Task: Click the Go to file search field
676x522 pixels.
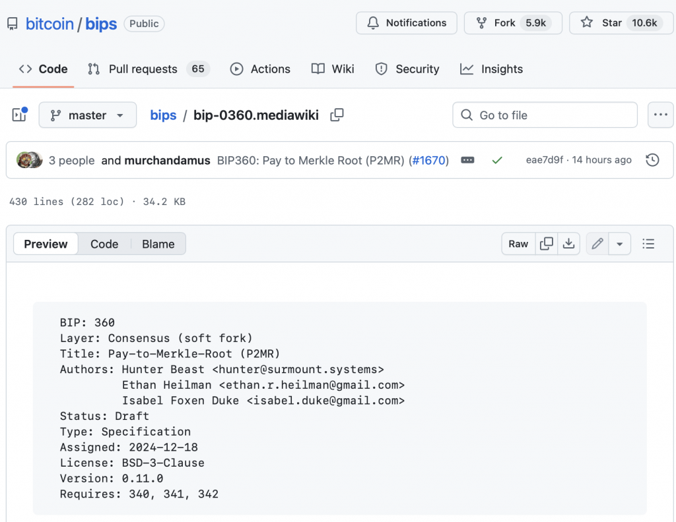Action: point(545,115)
